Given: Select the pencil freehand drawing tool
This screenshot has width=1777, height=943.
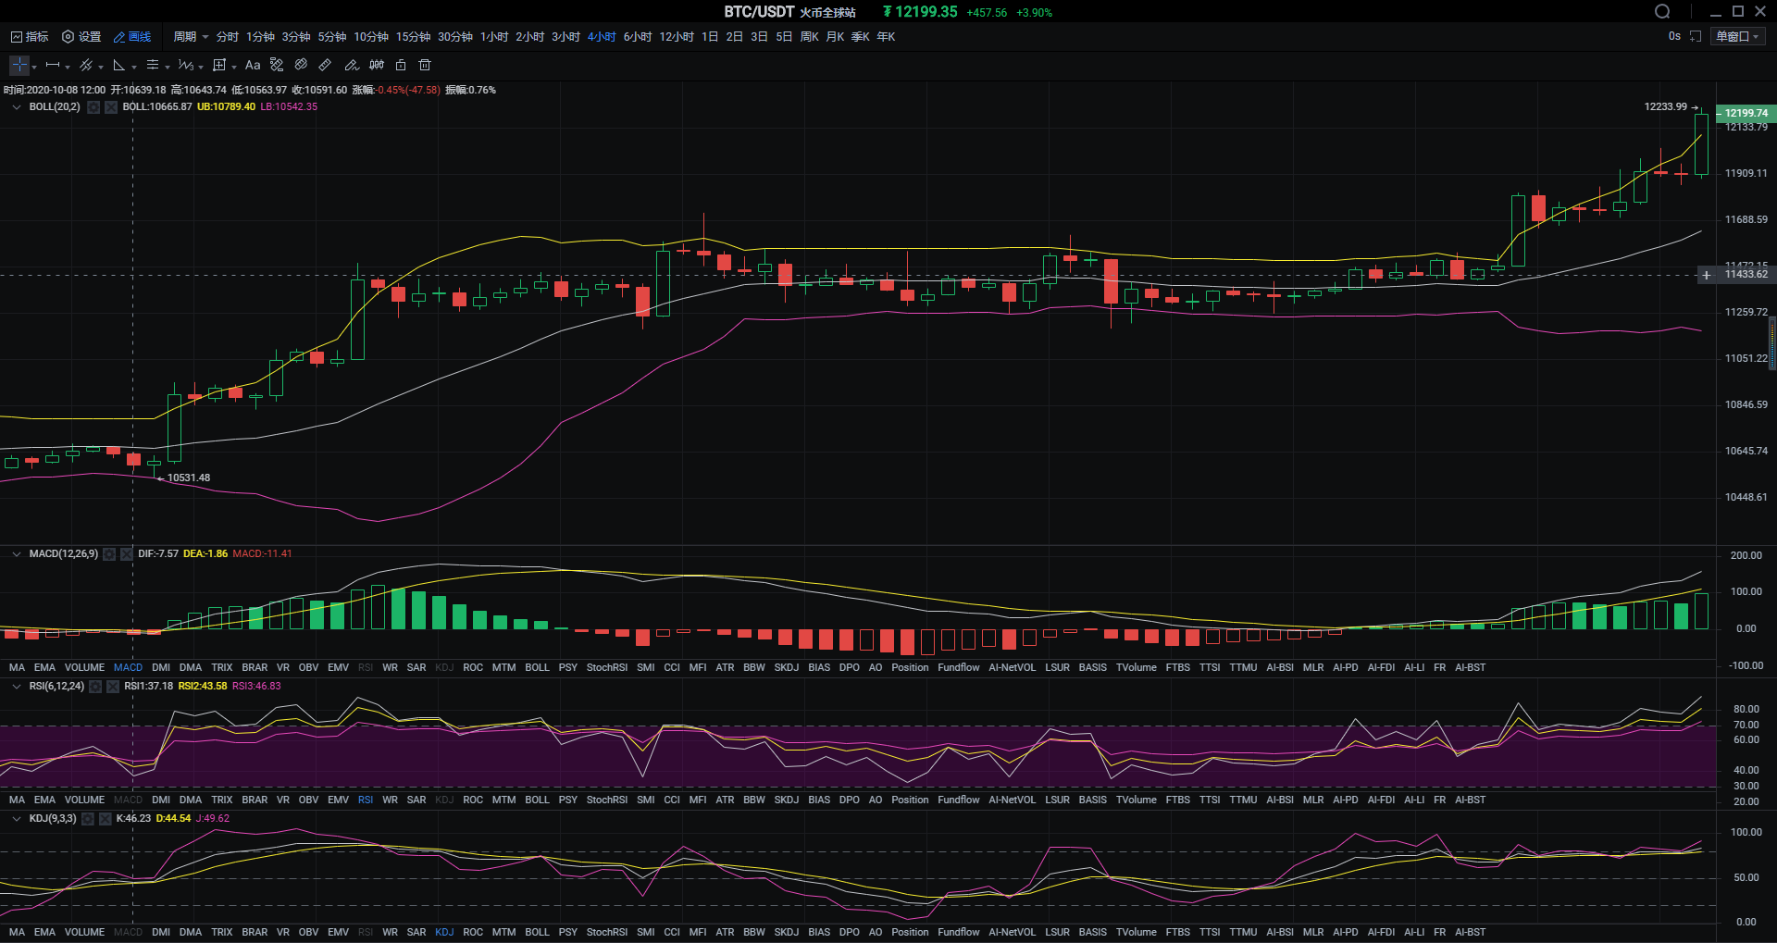Looking at the screenshot, I should coord(352,66).
